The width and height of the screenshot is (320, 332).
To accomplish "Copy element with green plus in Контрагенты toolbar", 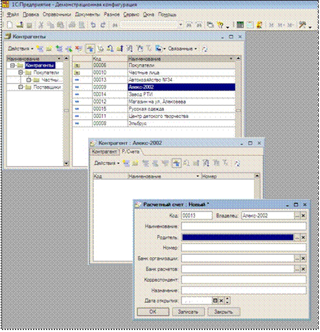I will pos(59,49).
